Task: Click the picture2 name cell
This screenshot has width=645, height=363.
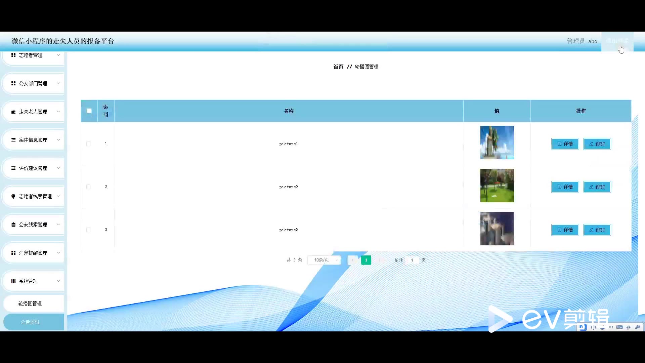Action: [289, 187]
